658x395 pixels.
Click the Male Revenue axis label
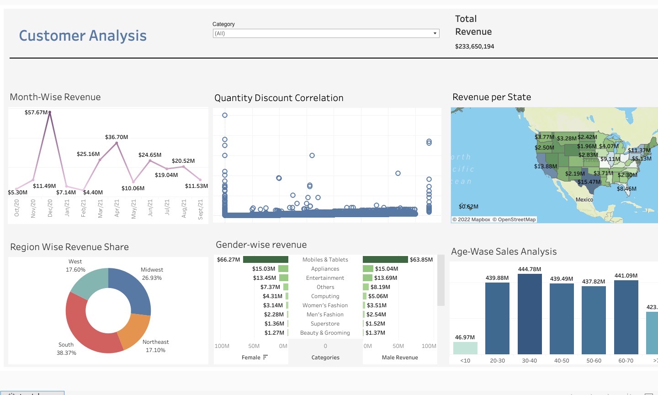click(400, 358)
